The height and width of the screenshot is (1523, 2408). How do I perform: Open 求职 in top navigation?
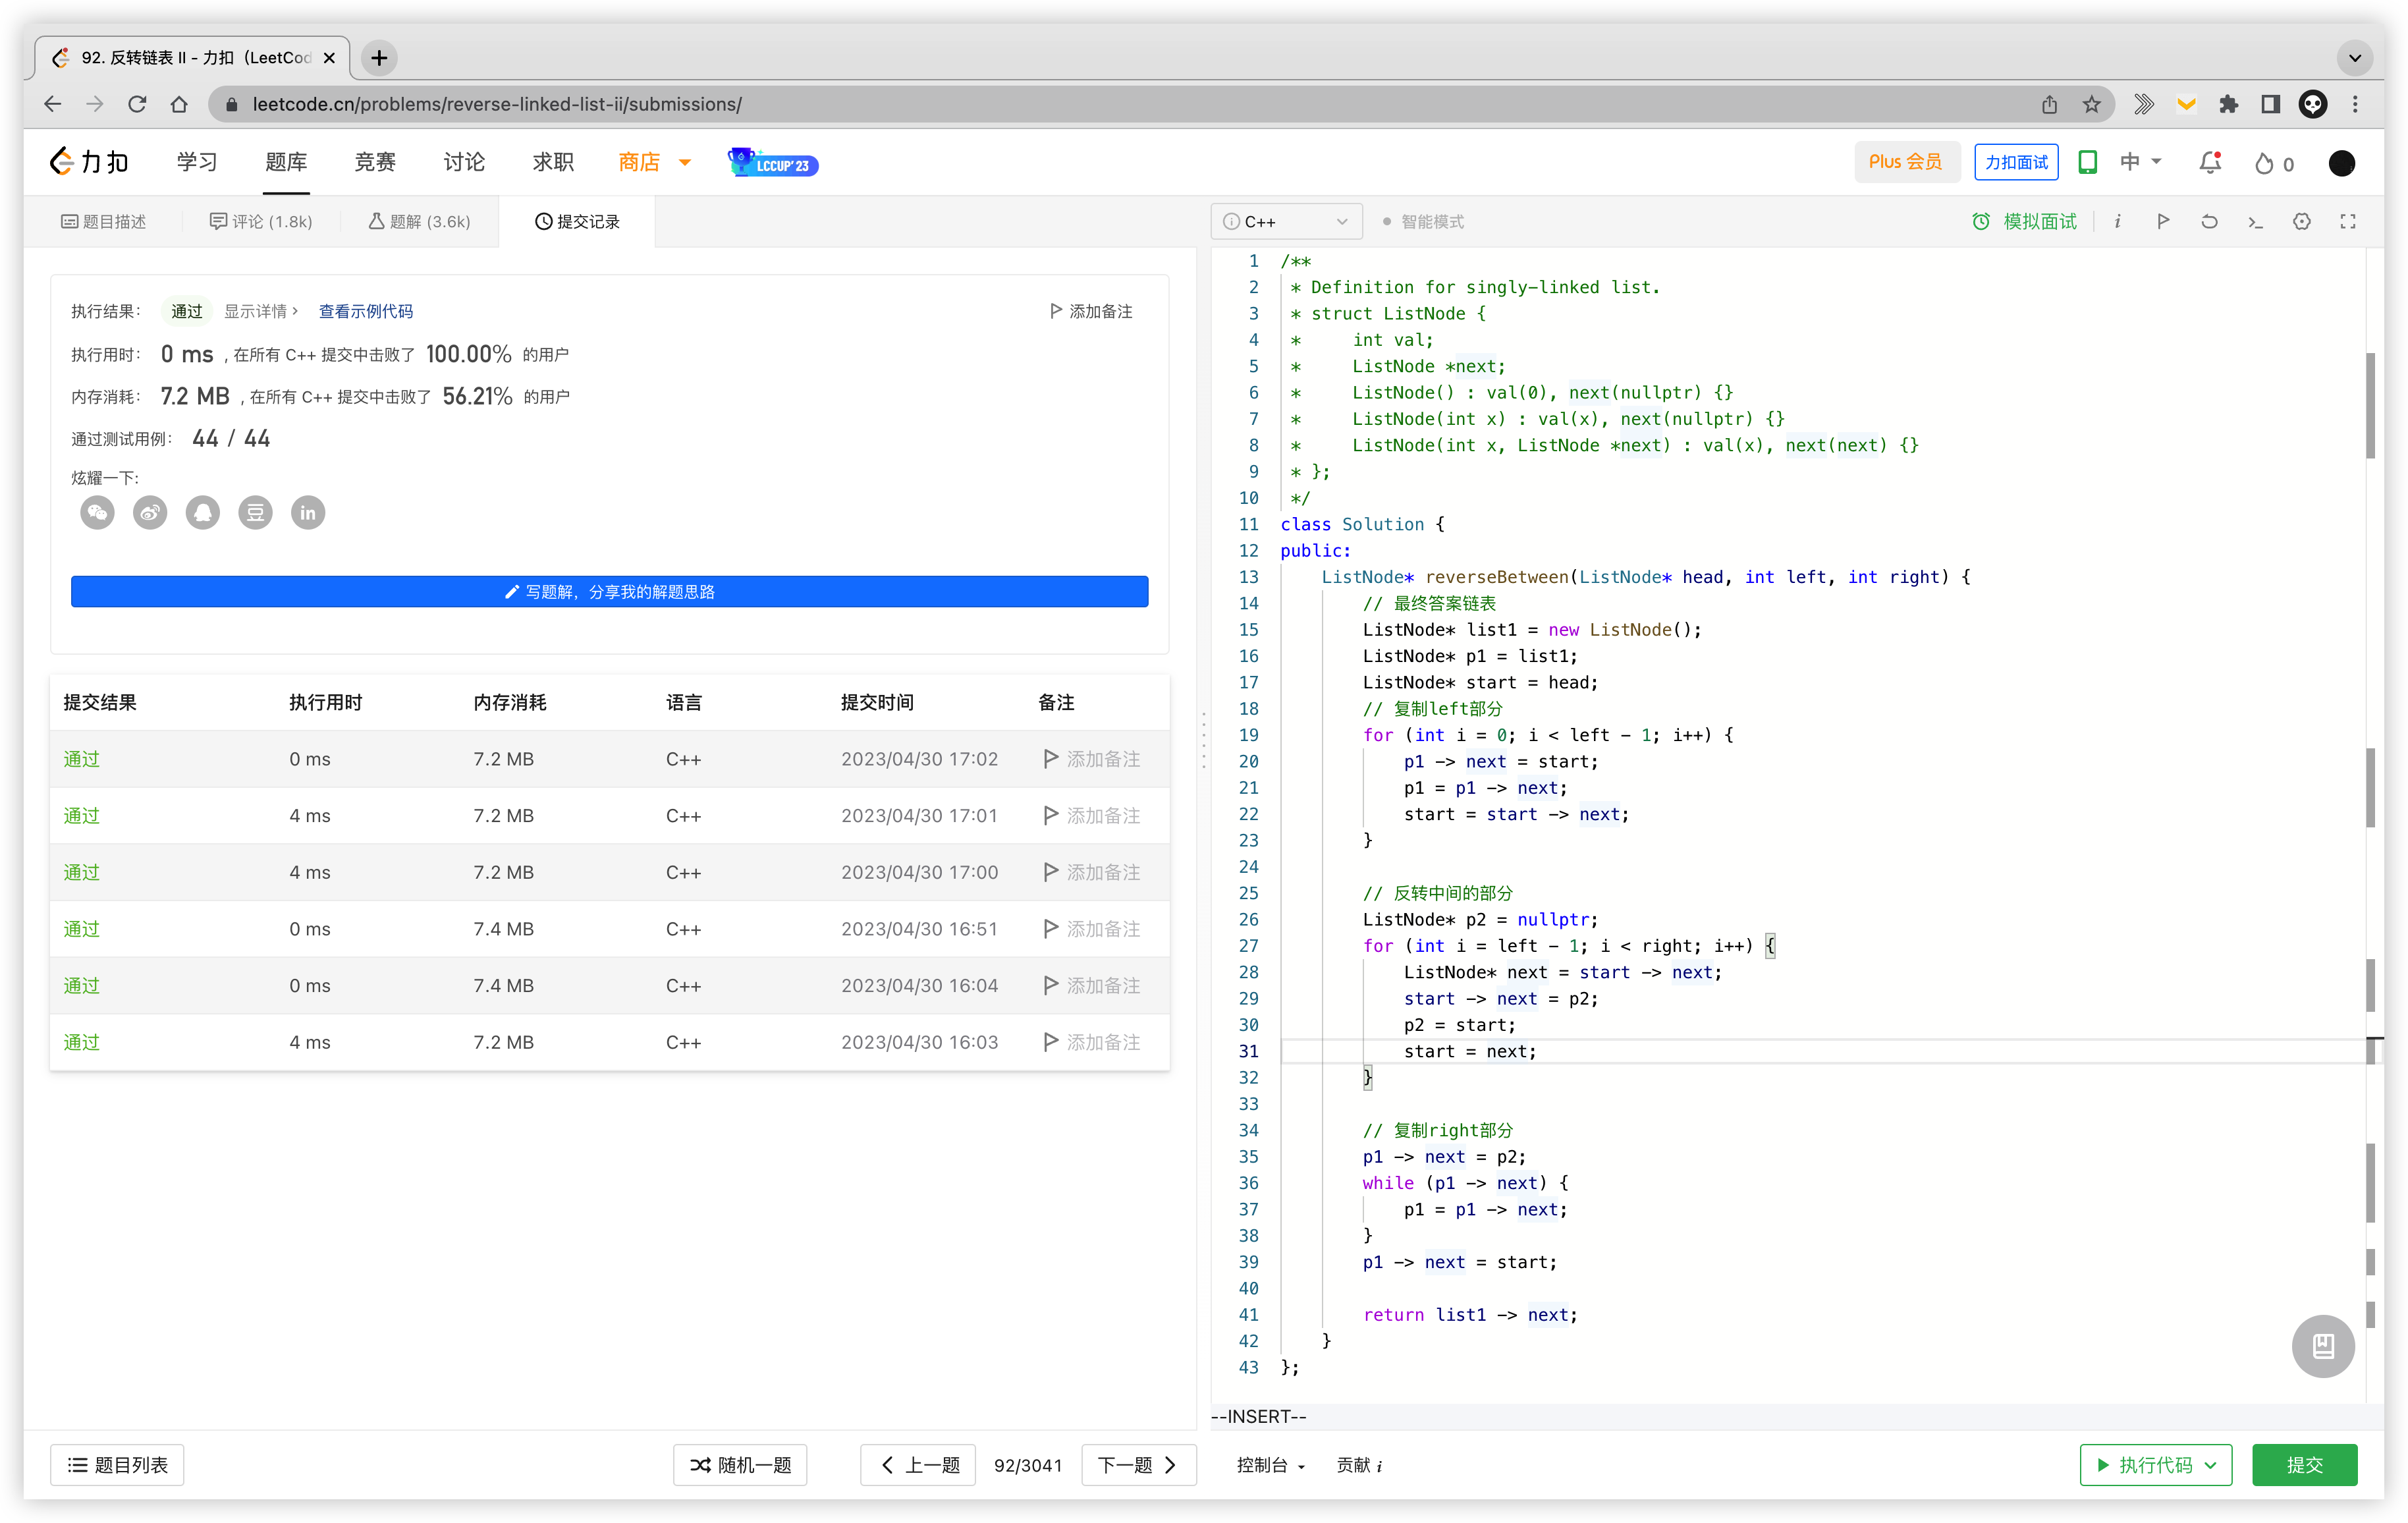[553, 162]
